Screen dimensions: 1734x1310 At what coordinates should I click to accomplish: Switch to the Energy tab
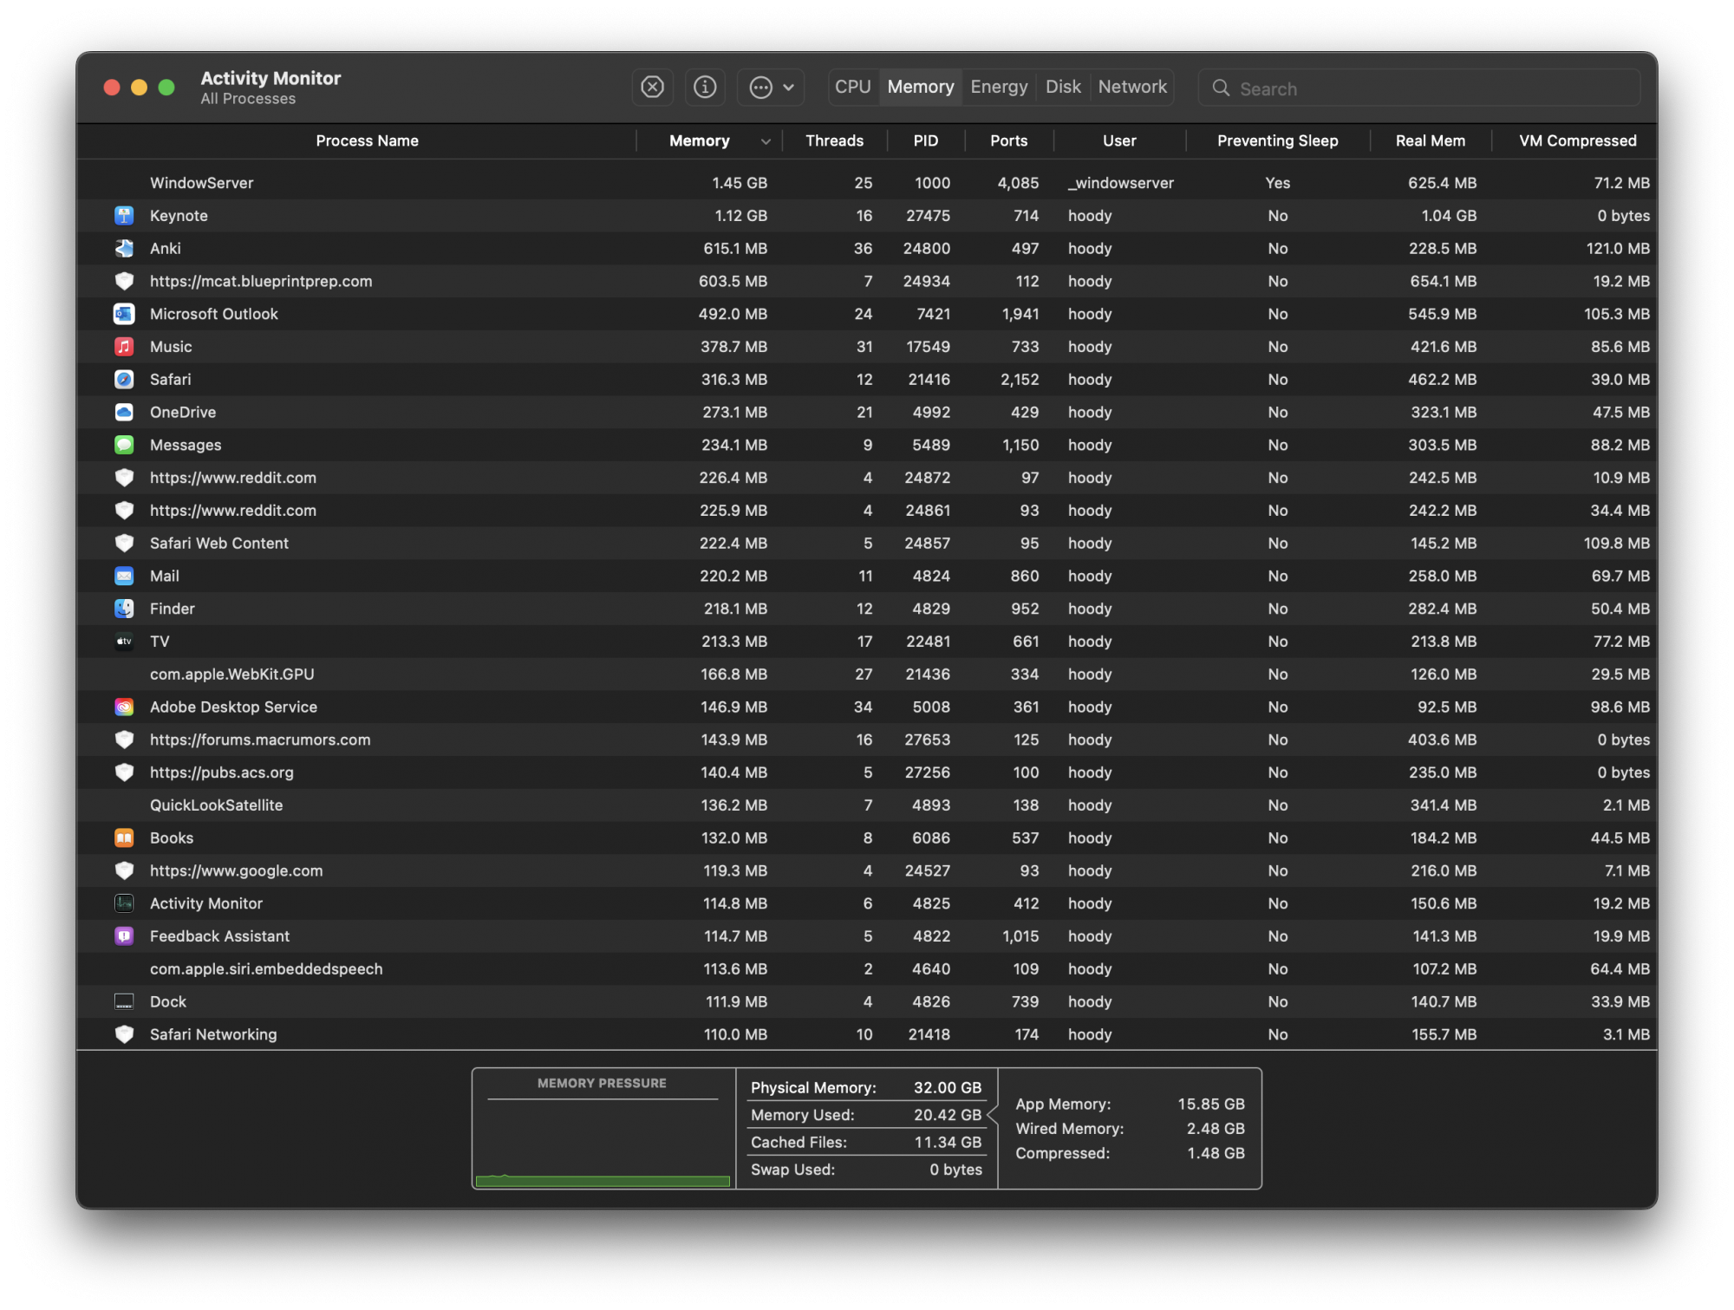999,88
